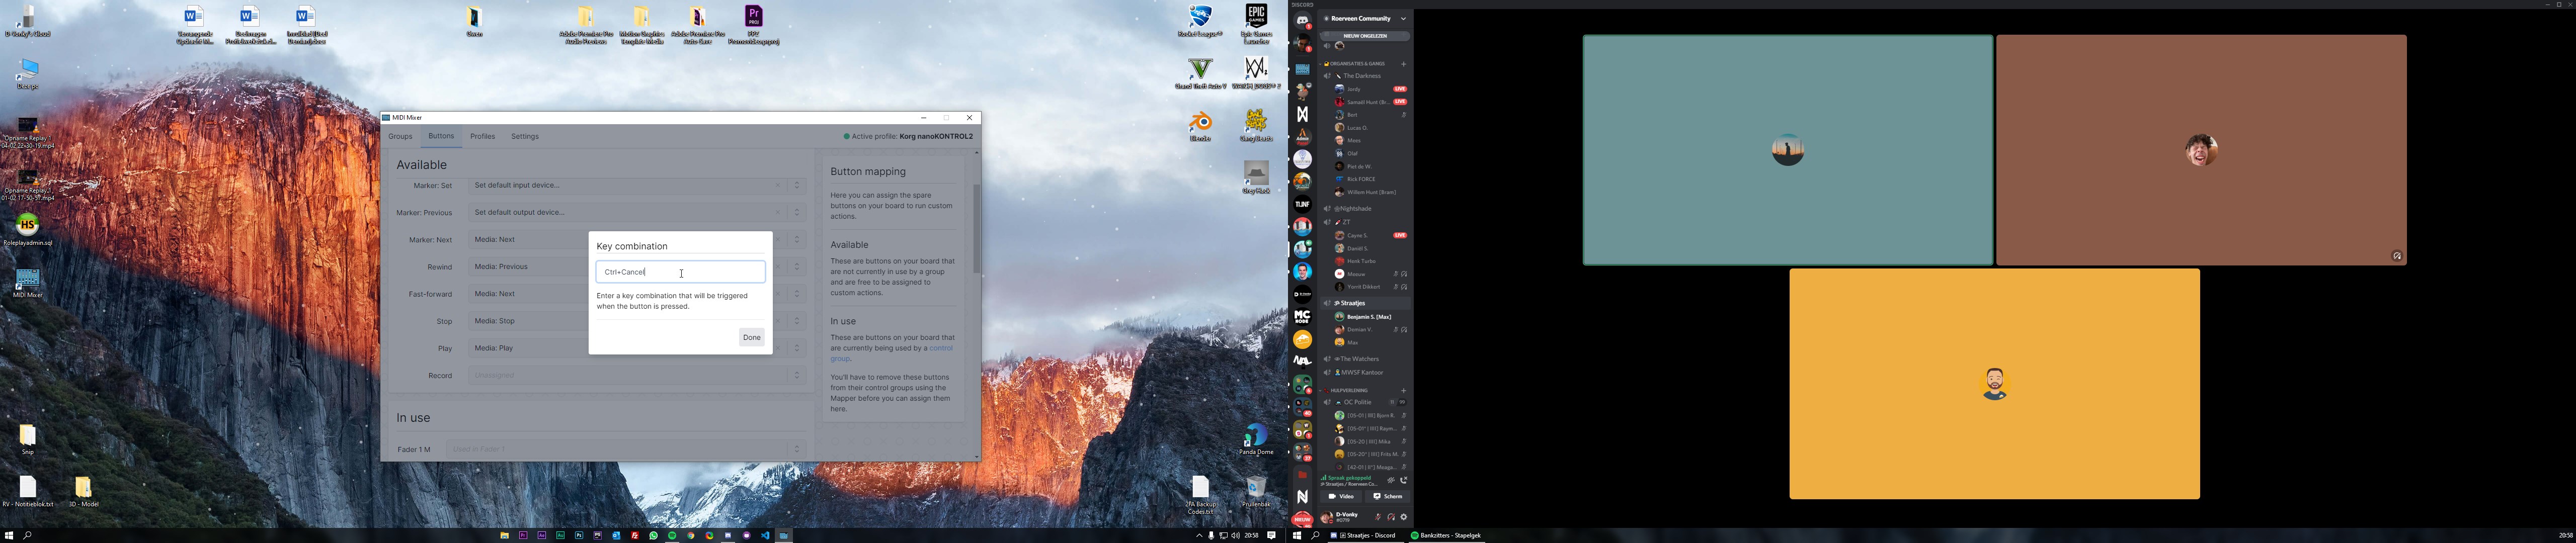Add channel to Organisaties & Gangs category
Screen dimensions: 2576x543
point(1403,64)
